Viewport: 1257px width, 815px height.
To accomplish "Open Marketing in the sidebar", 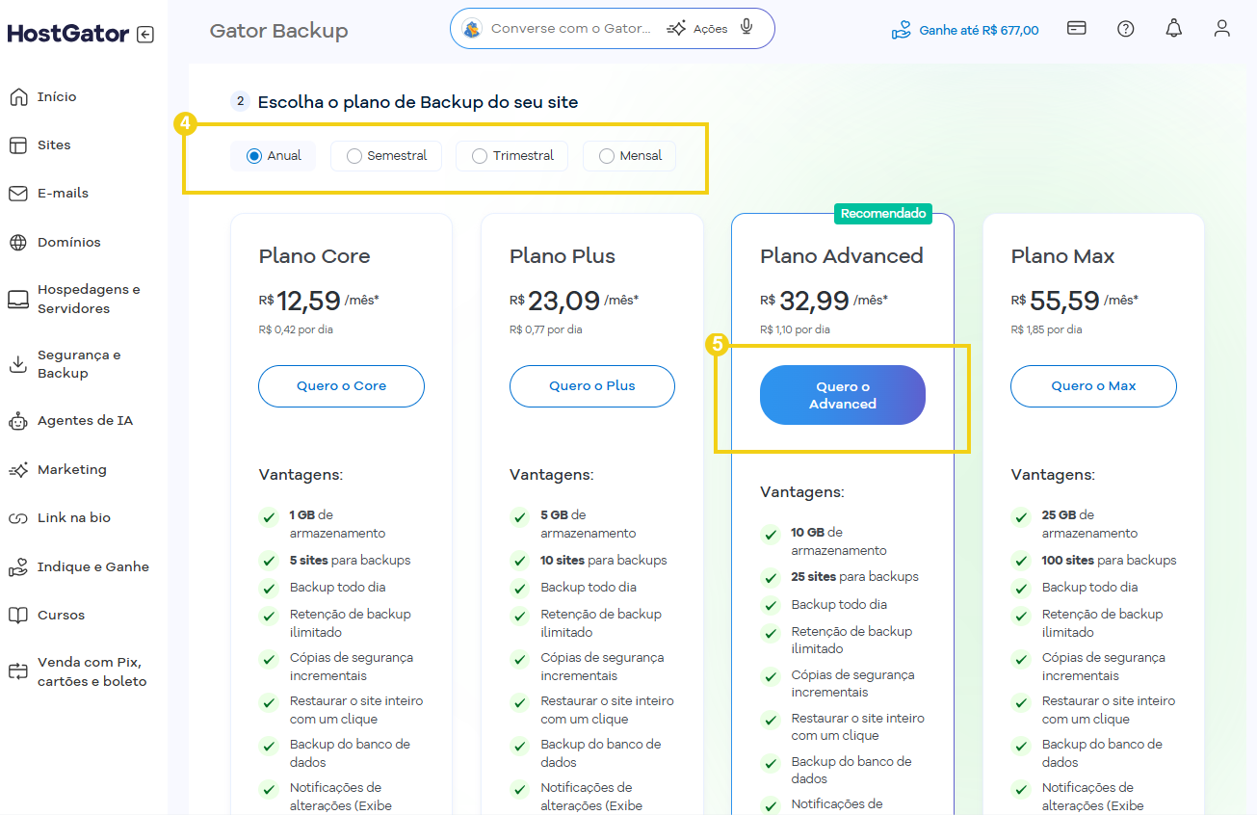I will coord(72,469).
